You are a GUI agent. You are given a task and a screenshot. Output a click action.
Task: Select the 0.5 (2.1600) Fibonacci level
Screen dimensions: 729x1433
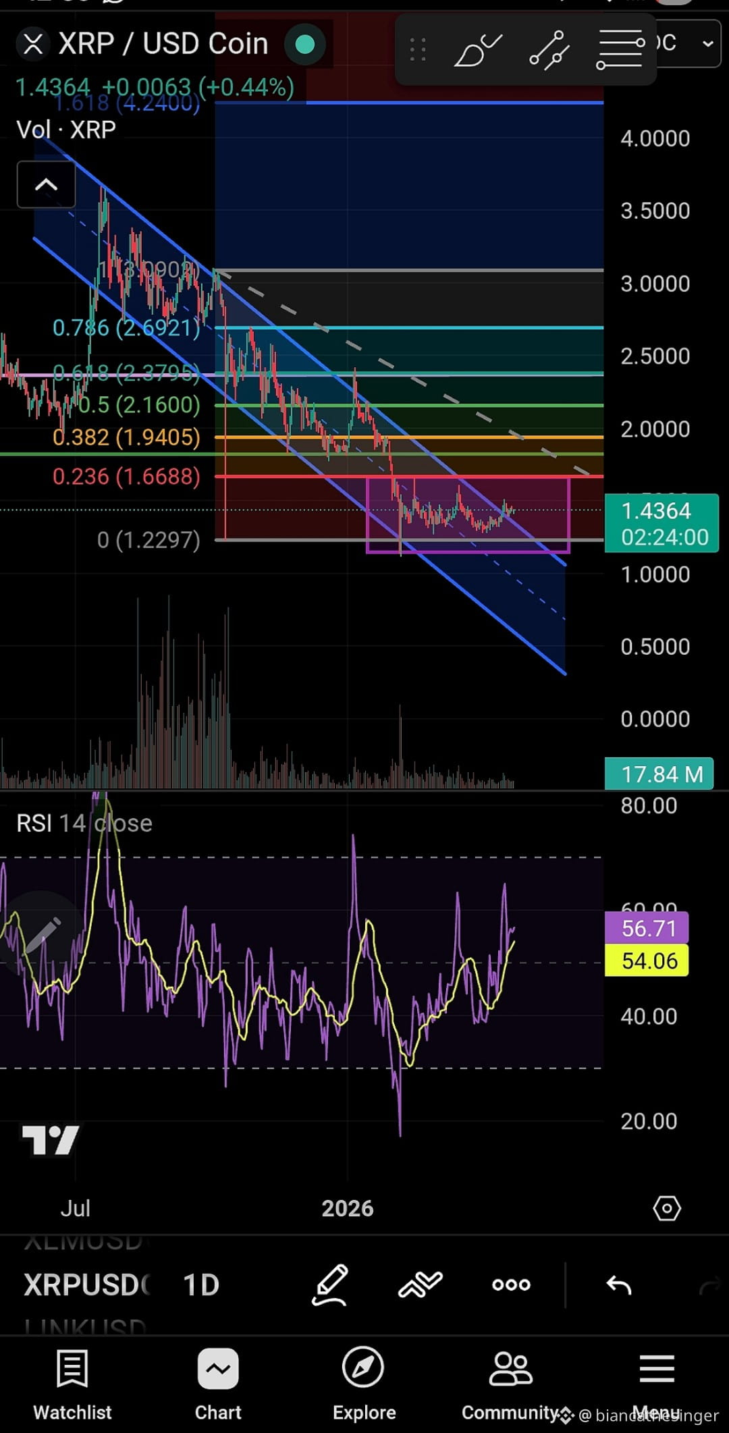click(139, 404)
